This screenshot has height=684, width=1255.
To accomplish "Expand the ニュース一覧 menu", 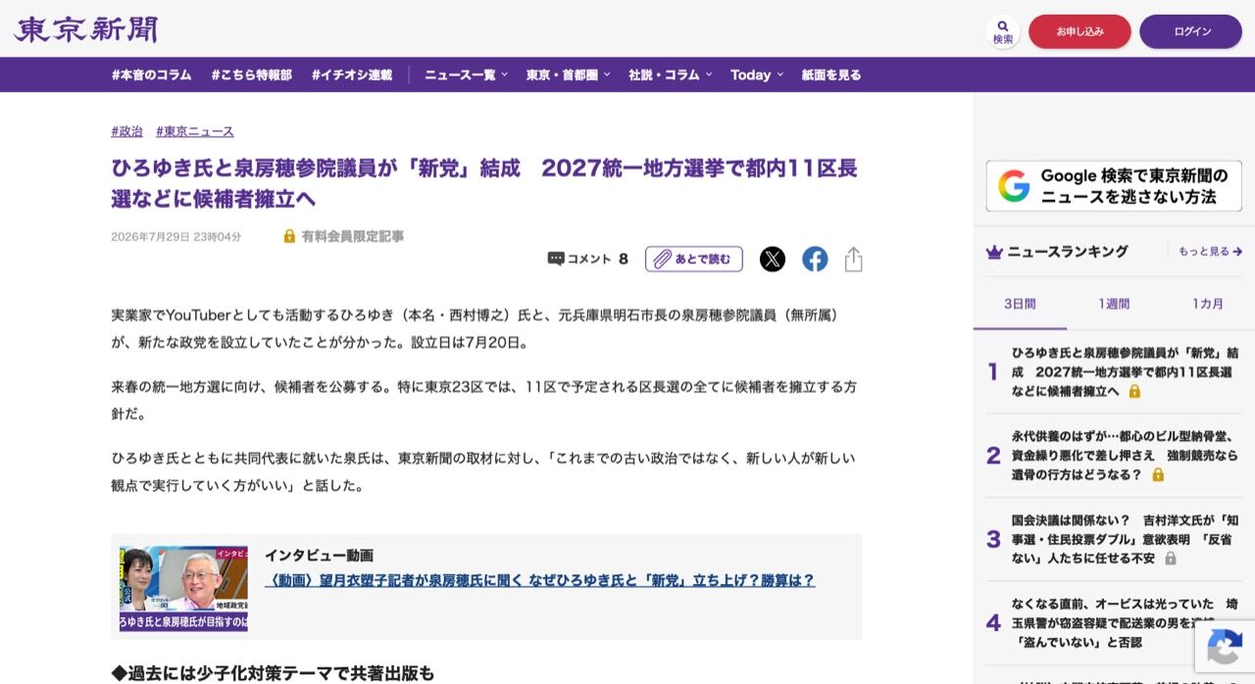I will click(466, 74).
